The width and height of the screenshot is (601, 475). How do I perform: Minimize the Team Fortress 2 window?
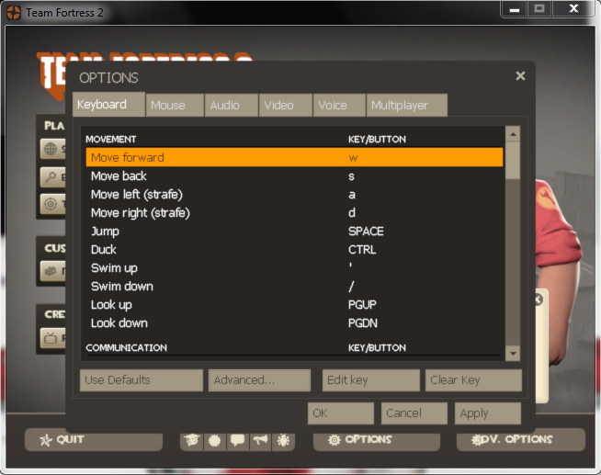click(515, 9)
